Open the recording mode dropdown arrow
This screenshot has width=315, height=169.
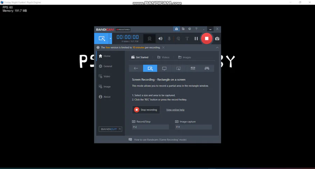111,39
